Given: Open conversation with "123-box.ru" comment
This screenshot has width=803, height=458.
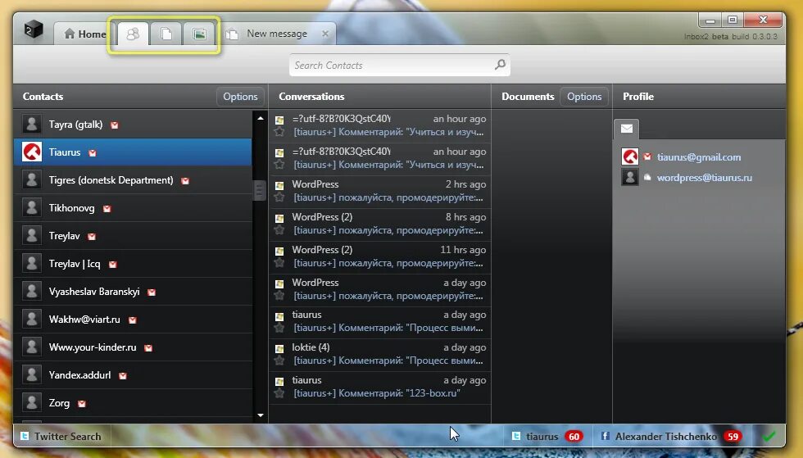Looking at the screenshot, I should coord(380,387).
